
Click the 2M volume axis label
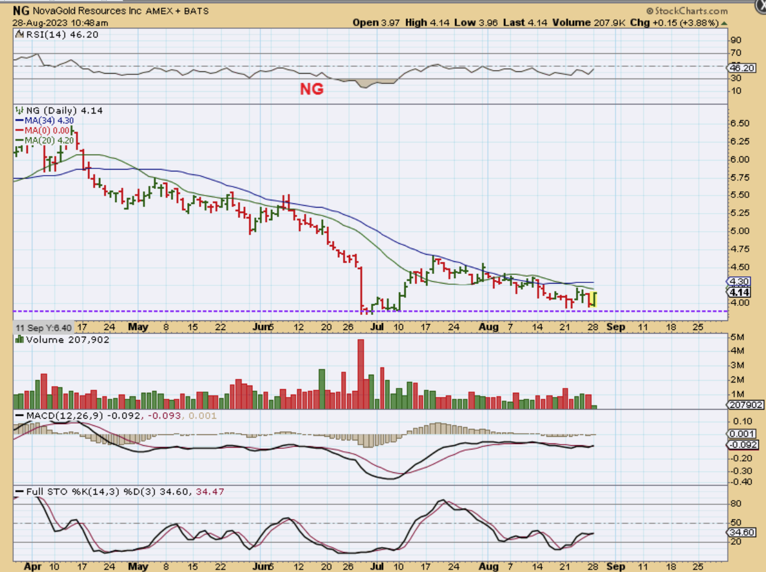point(736,380)
